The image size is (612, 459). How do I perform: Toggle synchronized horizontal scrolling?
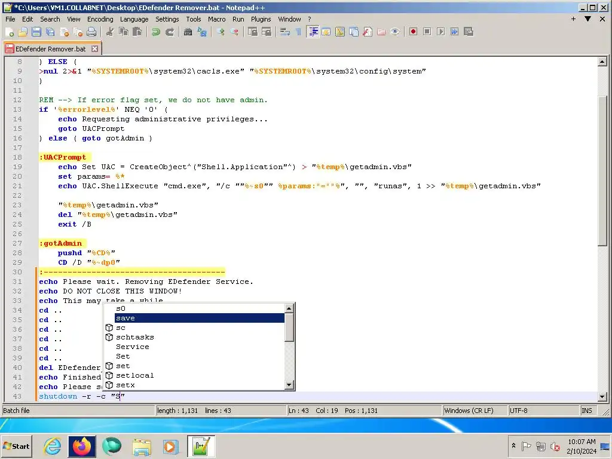pos(266,32)
